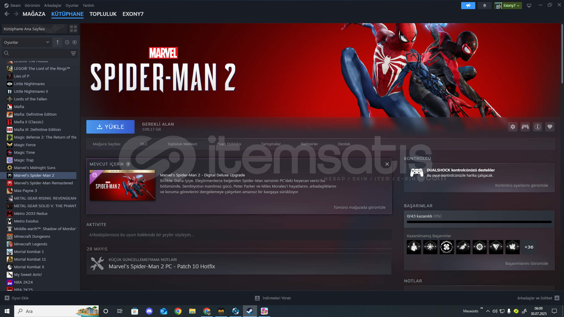This screenshot has width=564, height=317.
Task: Click the back navigation arrow
Action: [7, 14]
